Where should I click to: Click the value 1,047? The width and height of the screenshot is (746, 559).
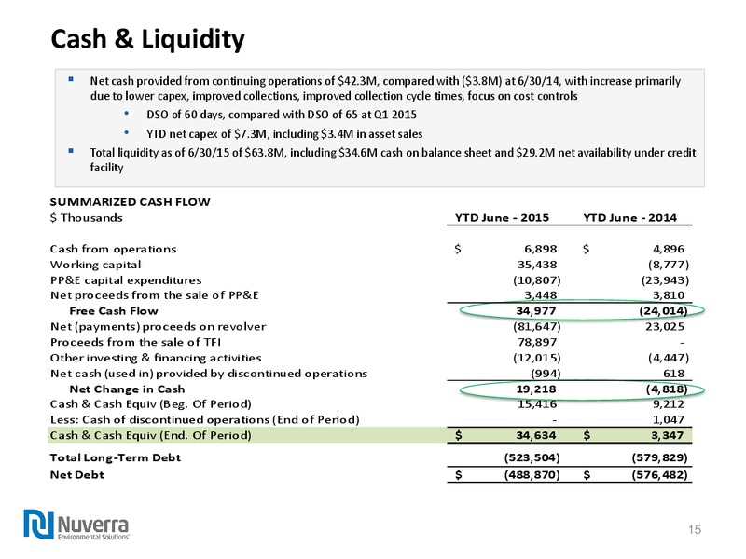point(669,420)
